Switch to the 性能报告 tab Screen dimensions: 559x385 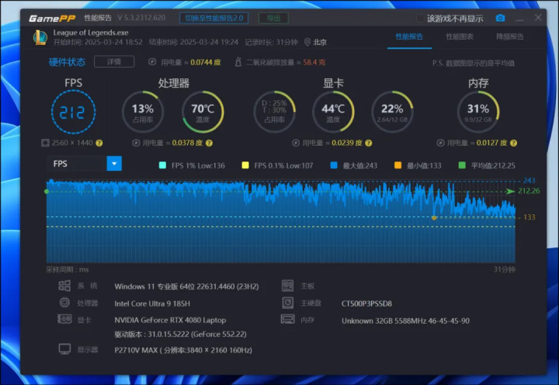point(409,36)
